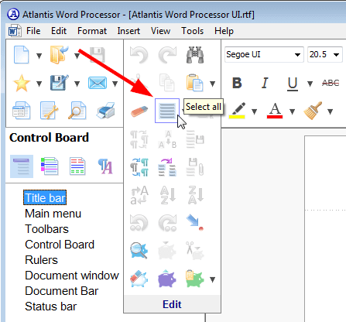
Task: Click the purple piggy bank icon
Action: point(167,279)
